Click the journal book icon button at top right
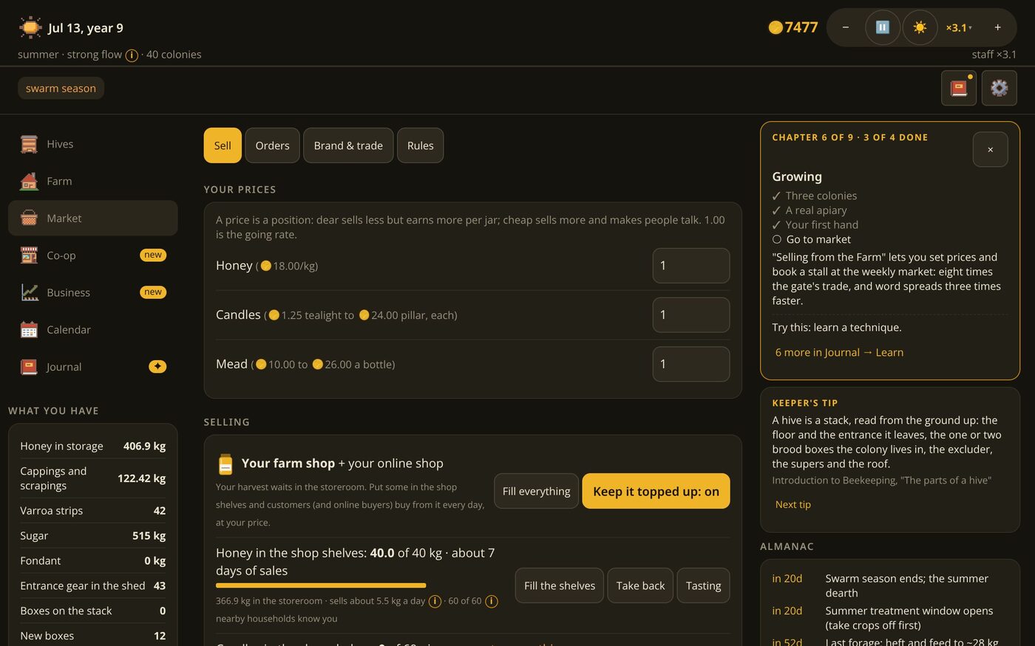1035x646 pixels. [x=959, y=88]
